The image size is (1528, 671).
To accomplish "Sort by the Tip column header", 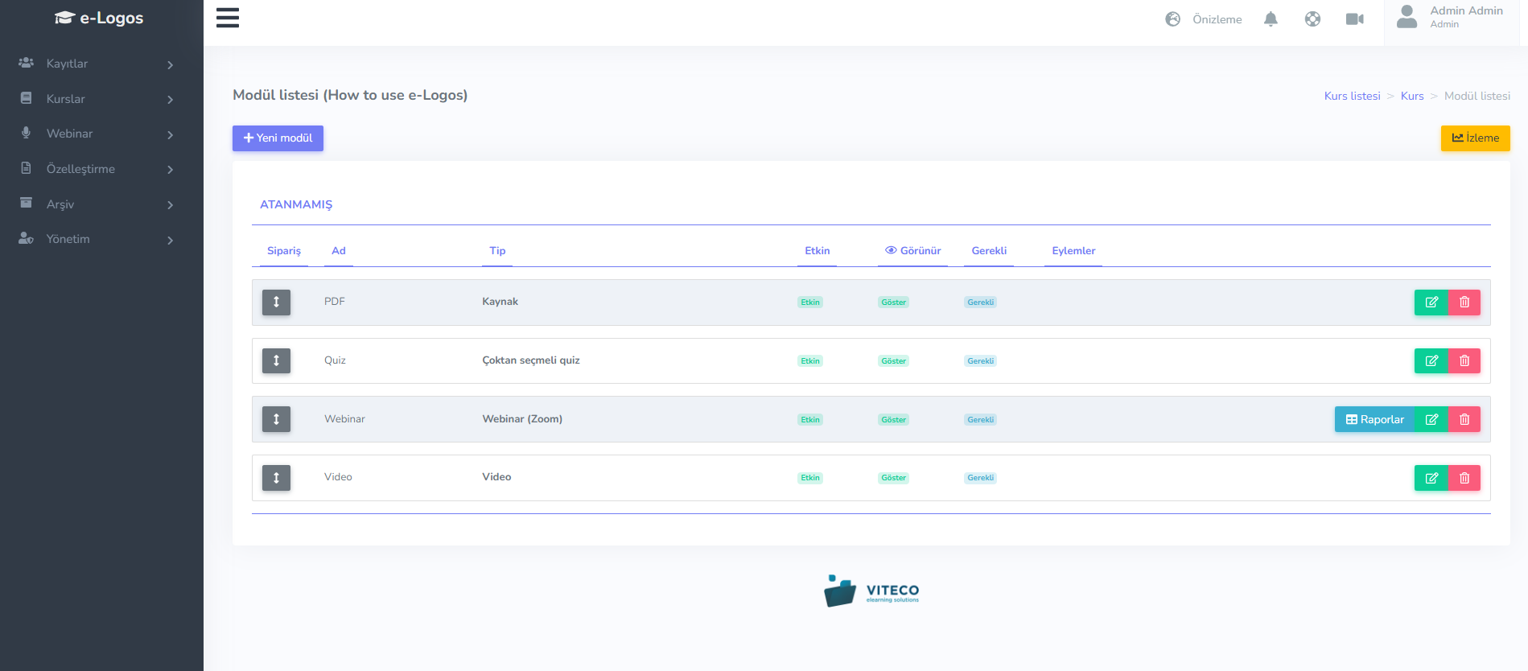I will [497, 251].
